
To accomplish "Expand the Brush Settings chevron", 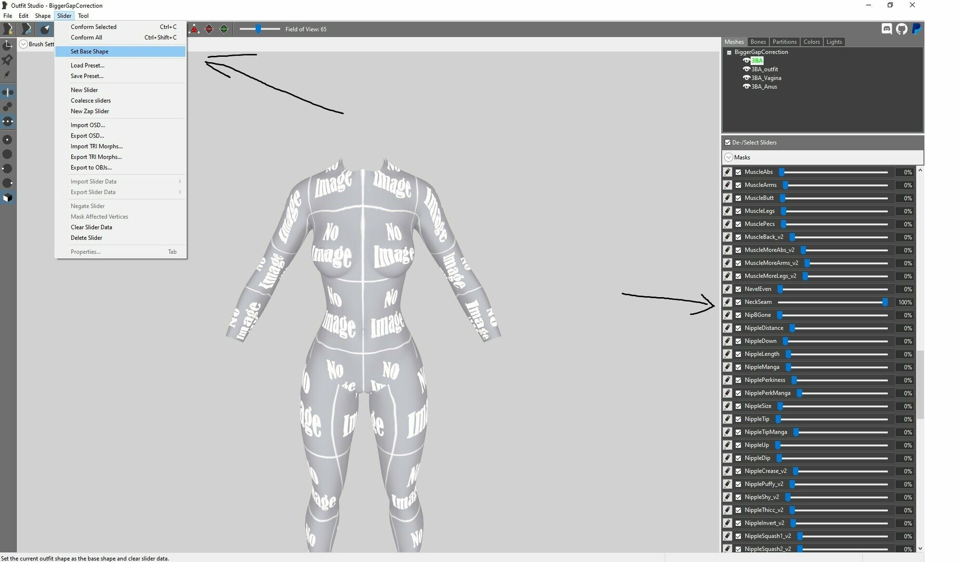I will pyautogui.click(x=23, y=44).
